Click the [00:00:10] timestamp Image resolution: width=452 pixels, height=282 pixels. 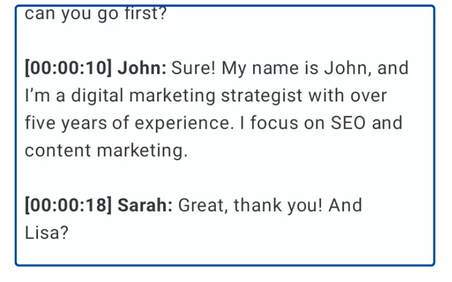coord(69,69)
